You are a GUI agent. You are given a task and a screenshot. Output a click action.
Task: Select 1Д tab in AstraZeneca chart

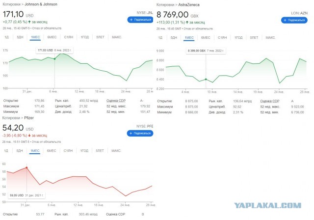click(x=160, y=37)
